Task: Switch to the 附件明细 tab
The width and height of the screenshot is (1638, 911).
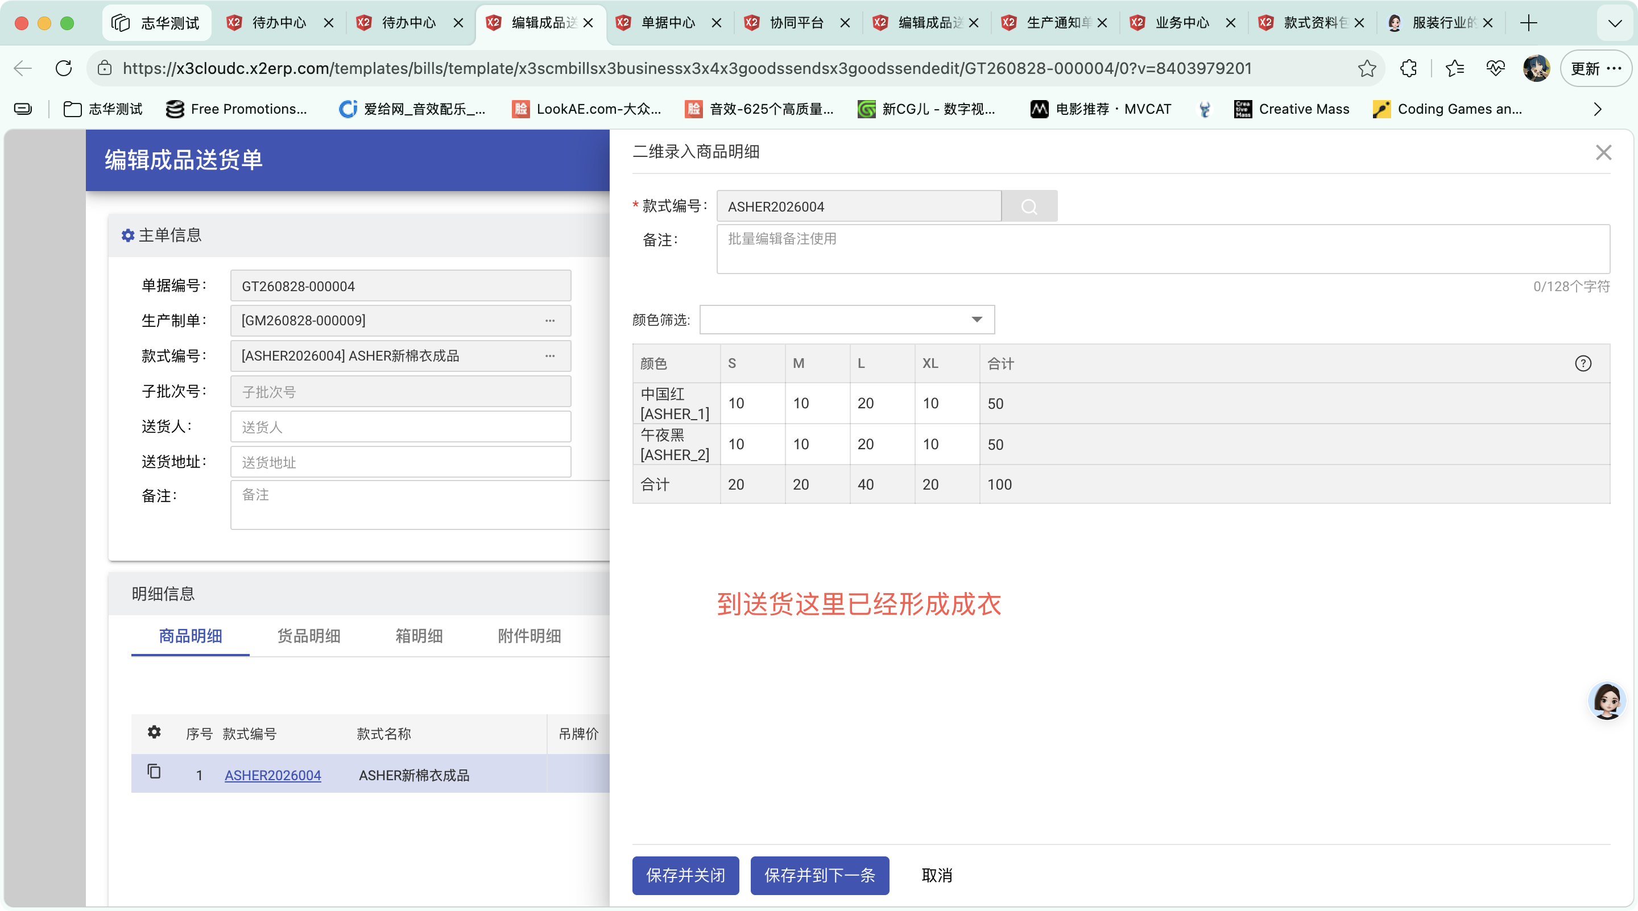Action: click(x=529, y=636)
